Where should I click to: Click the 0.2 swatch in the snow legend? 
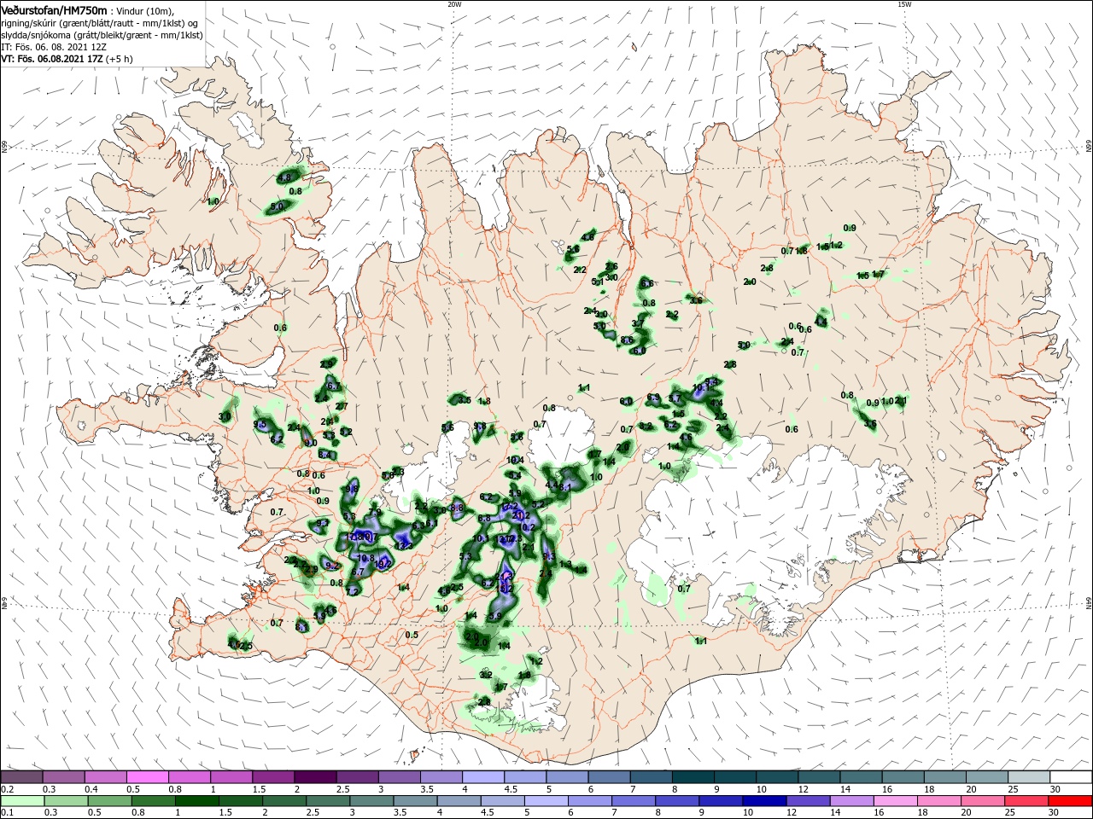pos(21,777)
